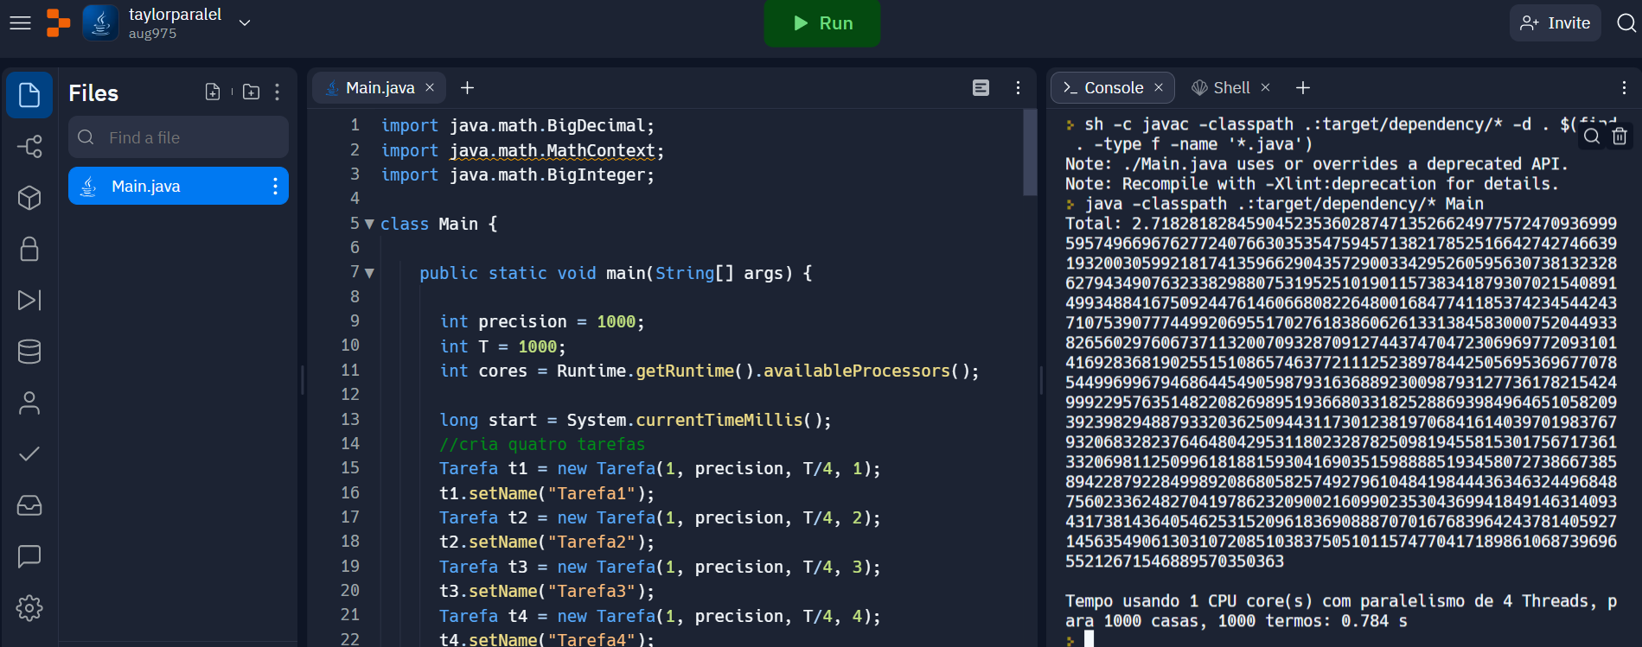This screenshot has width=1642, height=647.
Task: Create a new folder in Files
Action: (251, 92)
